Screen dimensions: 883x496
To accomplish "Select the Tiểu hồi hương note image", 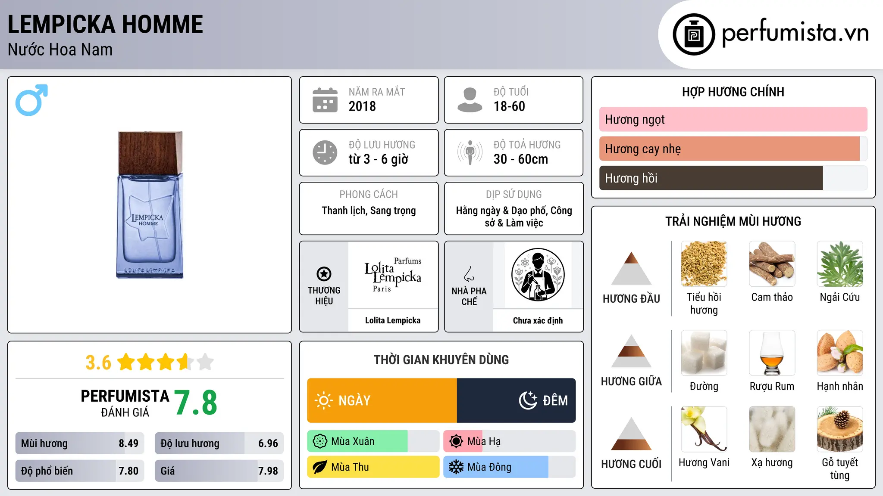I will tap(704, 264).
